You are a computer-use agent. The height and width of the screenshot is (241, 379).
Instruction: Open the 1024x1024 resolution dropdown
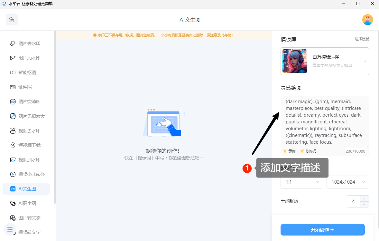pyautogui.click(x=347, y=182)
